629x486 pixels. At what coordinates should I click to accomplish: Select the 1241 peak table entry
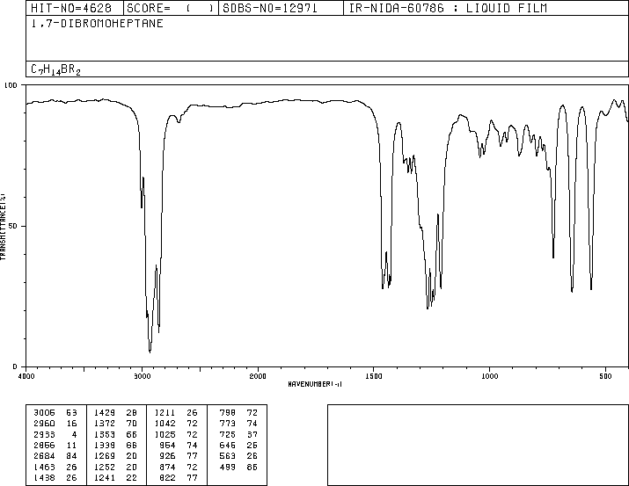tap(105, 477)
